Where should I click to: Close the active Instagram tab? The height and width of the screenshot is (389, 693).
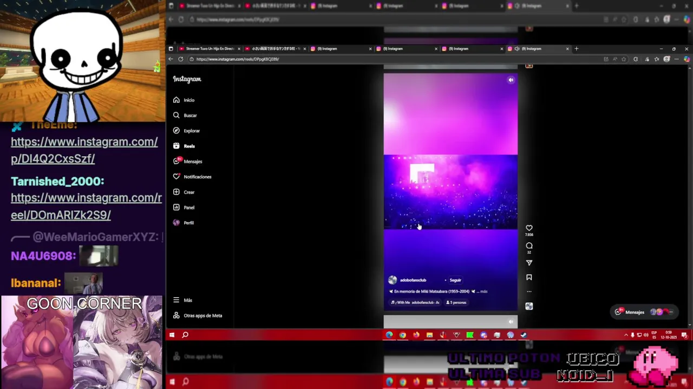click(x=567, y=49)
